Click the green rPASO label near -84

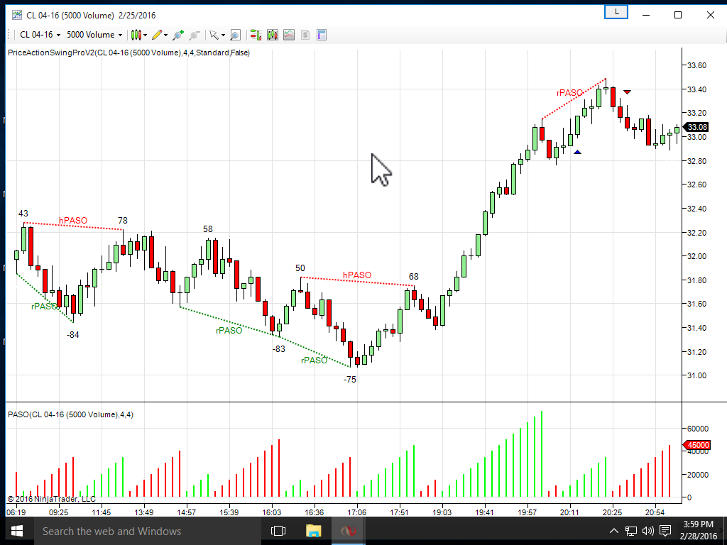point(44,307)
